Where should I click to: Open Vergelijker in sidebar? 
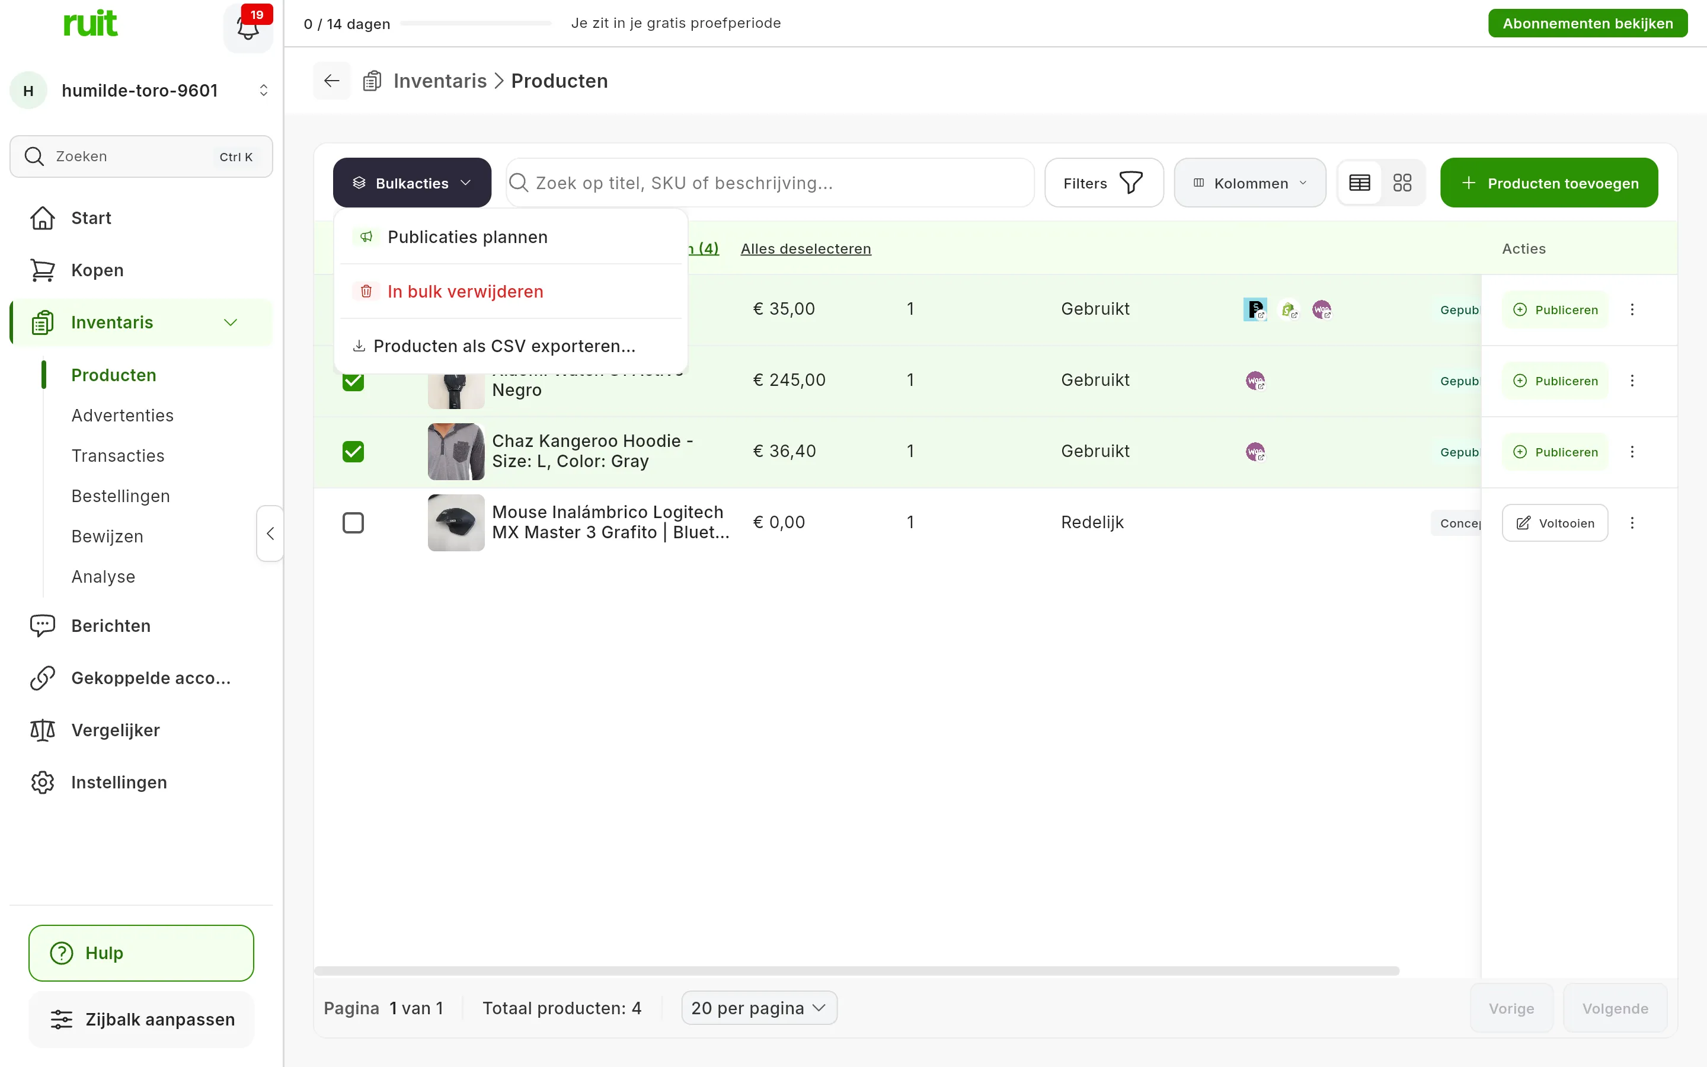(141, 730)
